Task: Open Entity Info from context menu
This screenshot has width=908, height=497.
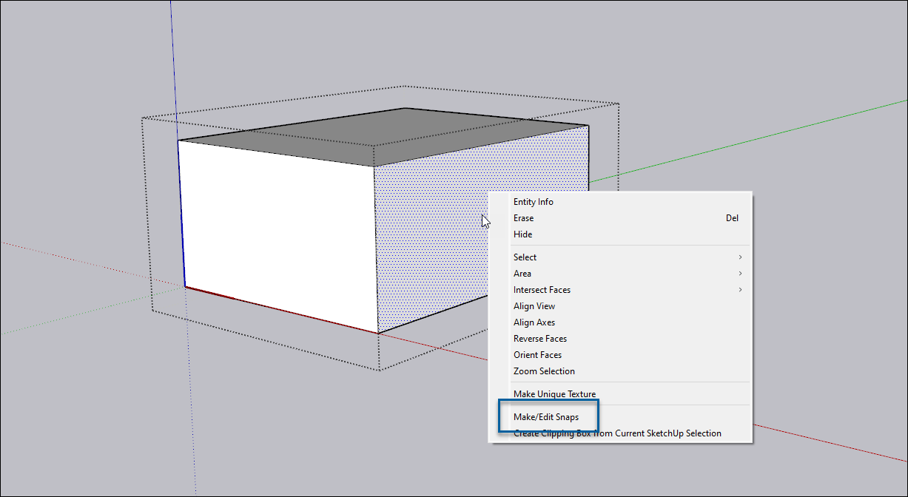Action: pos(620,202)
